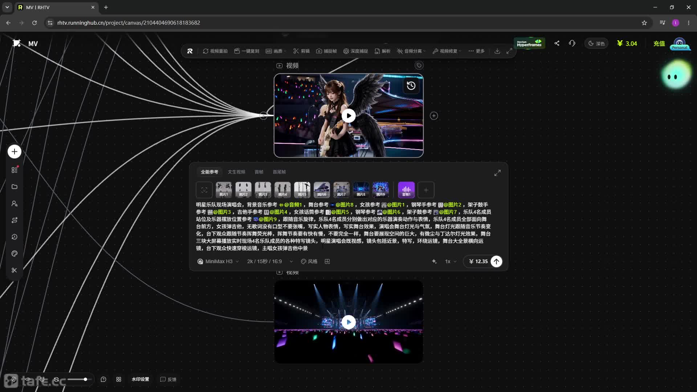The height and width of the screenshot is (392, 697).
Task: Expand the MiniMax H3 model dropdown
Action: point(218,261)
